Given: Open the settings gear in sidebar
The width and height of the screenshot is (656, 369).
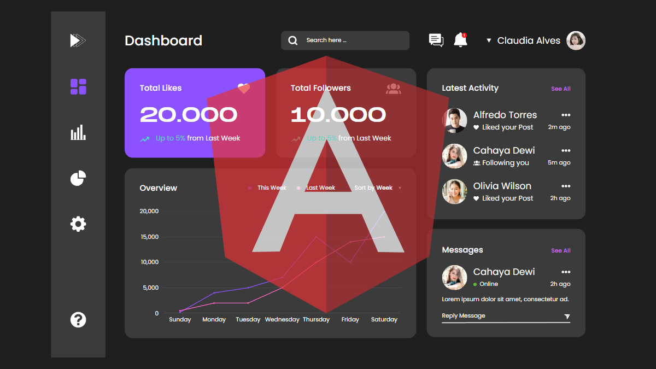Looking at the screenshot, I should [x=78, y=224].
